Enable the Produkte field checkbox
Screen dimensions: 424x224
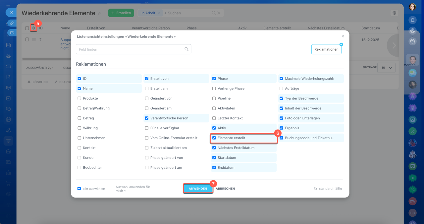(79, 98)
